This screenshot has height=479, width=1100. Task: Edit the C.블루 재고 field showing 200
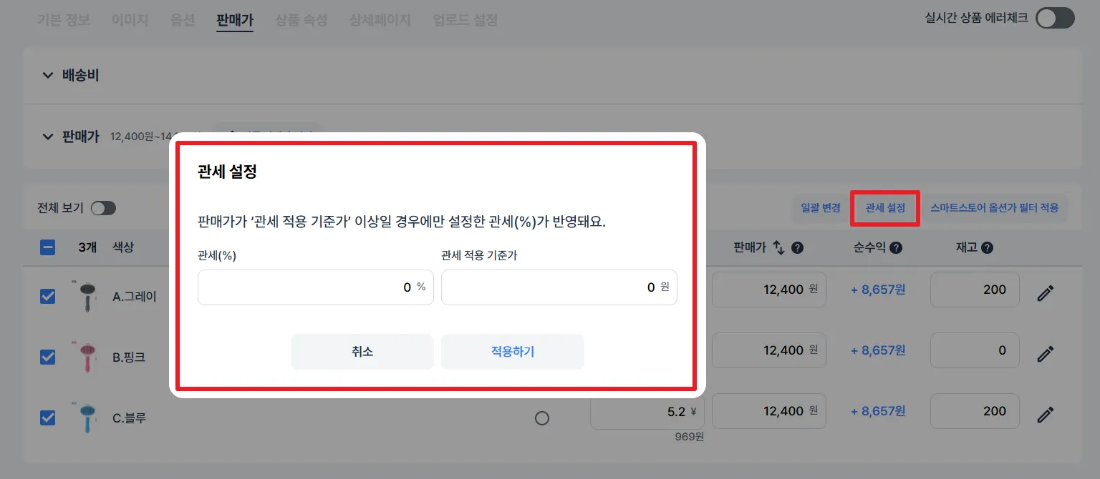click(975, 411)
